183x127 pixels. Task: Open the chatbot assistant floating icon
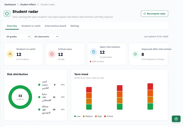click(176, 119)
